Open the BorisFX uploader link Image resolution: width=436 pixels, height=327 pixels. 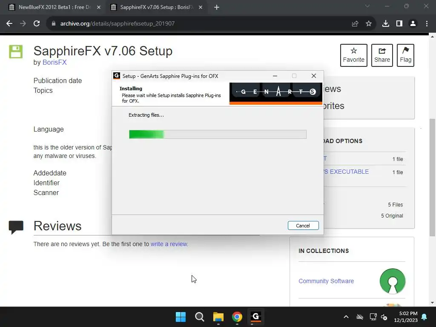click(54, 62)
